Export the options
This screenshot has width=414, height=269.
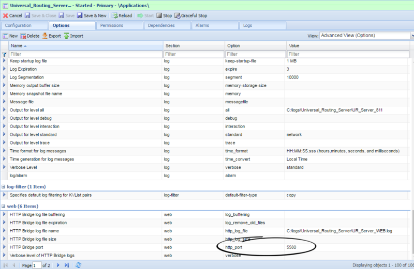pos(51,36)
